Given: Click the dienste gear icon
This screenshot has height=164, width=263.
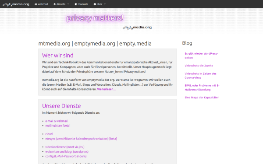Looking at the screenshot, I should [x=54, y=4].
